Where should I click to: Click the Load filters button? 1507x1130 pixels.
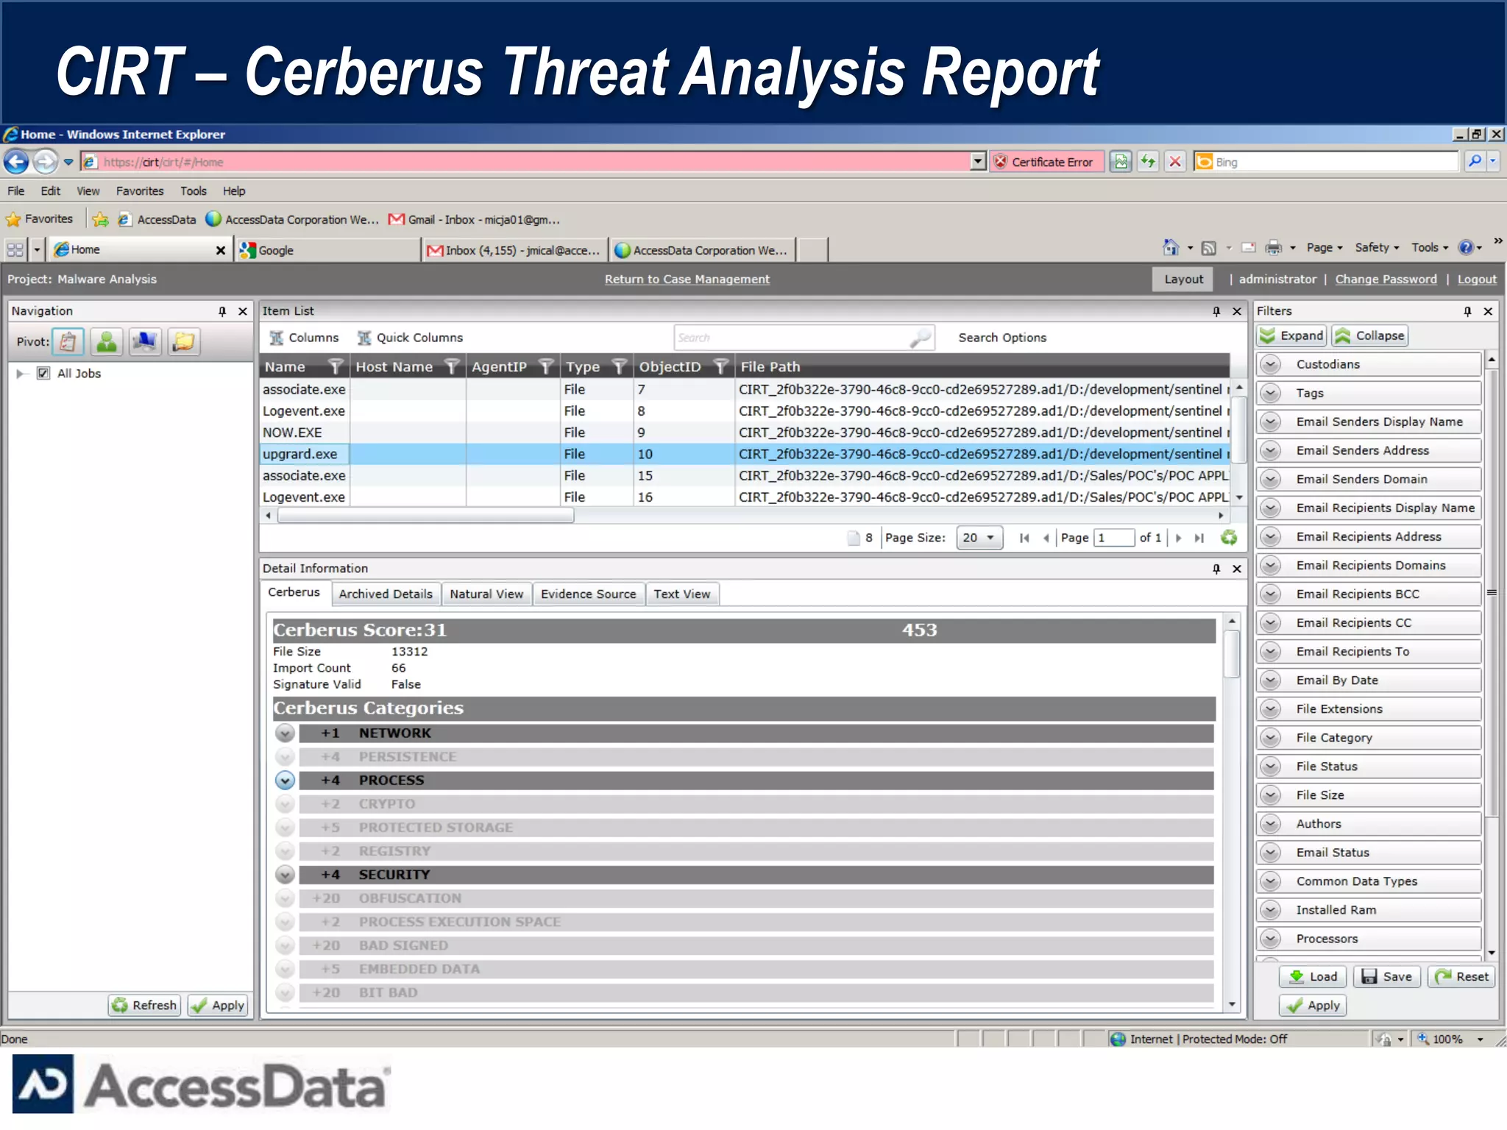click(1313, 977)
